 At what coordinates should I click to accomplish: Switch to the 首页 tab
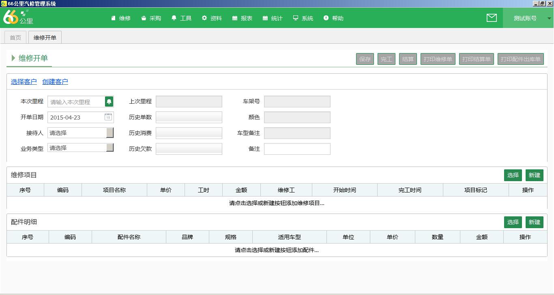point(15,37)
